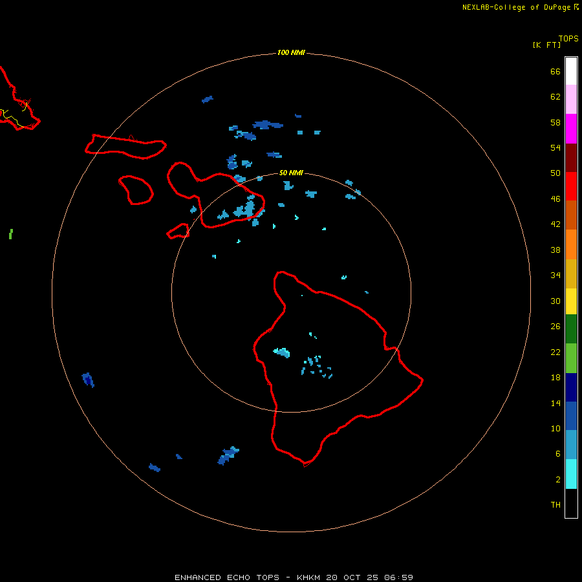
Task: Click the "42" legend value
Action: point(555,224)
